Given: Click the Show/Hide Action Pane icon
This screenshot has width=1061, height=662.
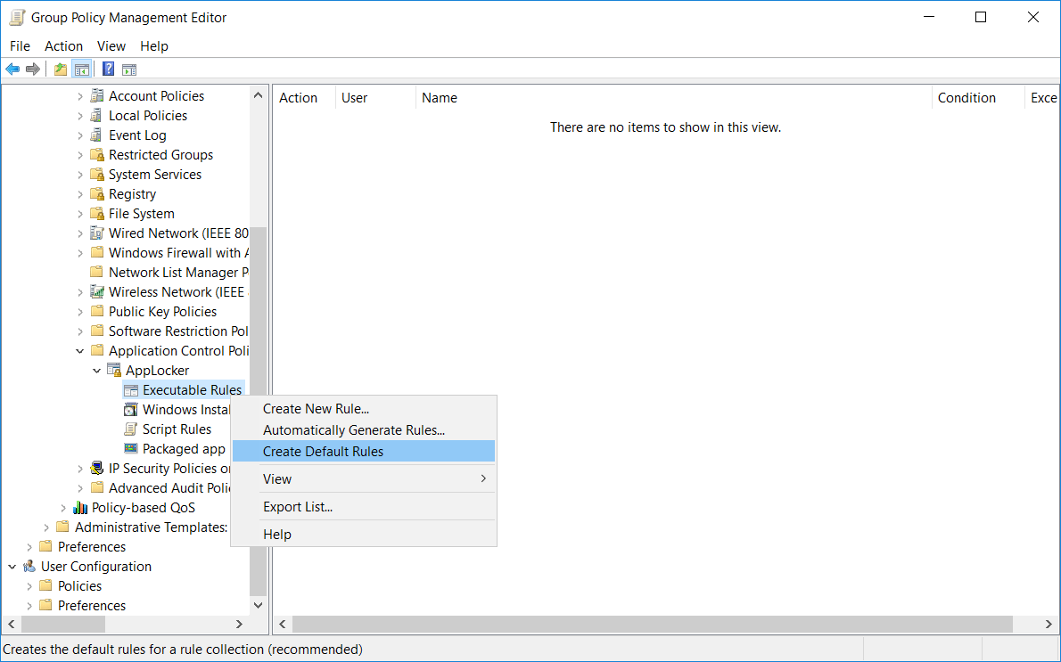Looking at the screenshot, I should 129,69.
